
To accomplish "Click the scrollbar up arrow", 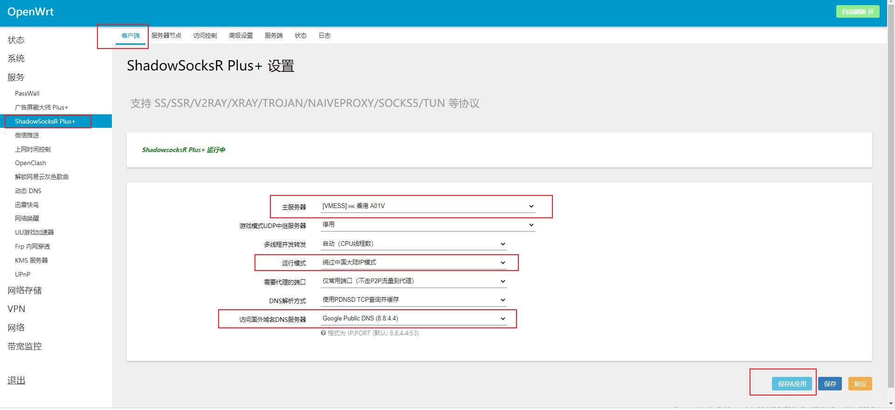I will pyautogui.click(x=891, y=3).
